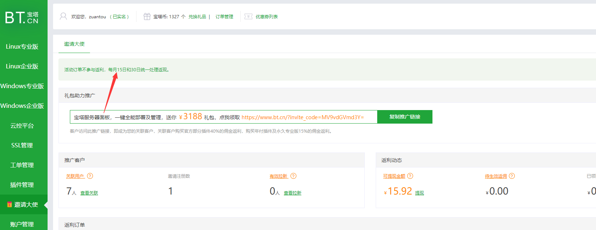Click the promotion link text field
Screen dimensions: 596x230
224,117
